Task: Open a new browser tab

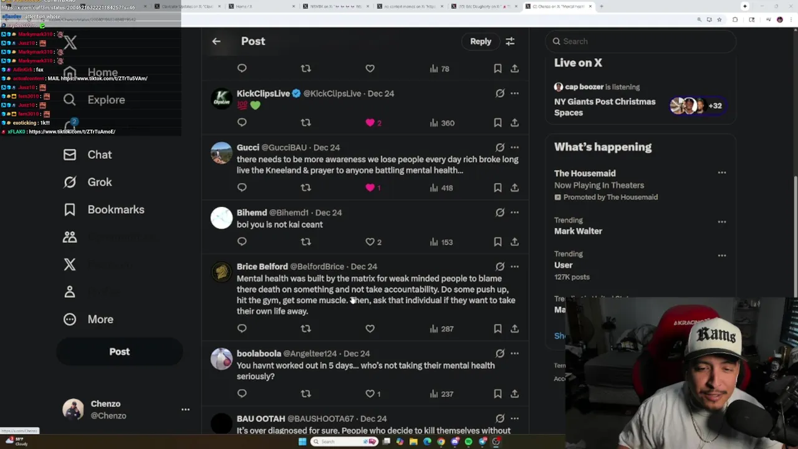Action: coord(602,6)
